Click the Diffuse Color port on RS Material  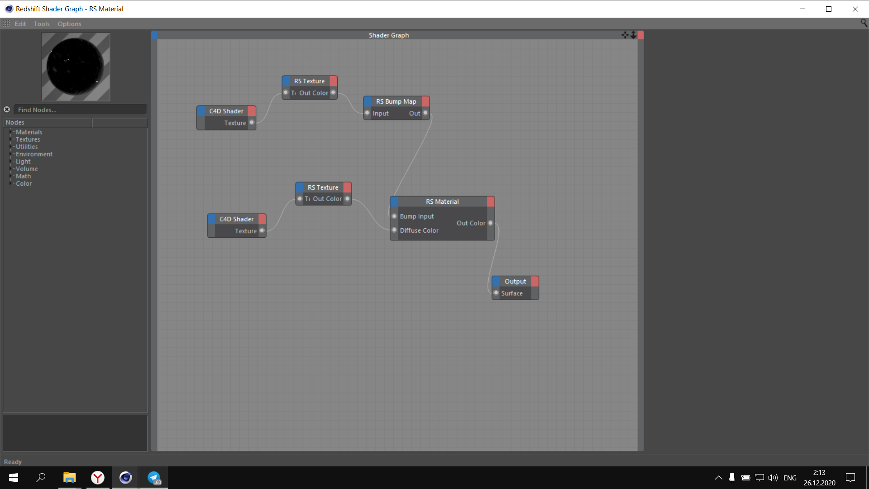pos(394,230)
